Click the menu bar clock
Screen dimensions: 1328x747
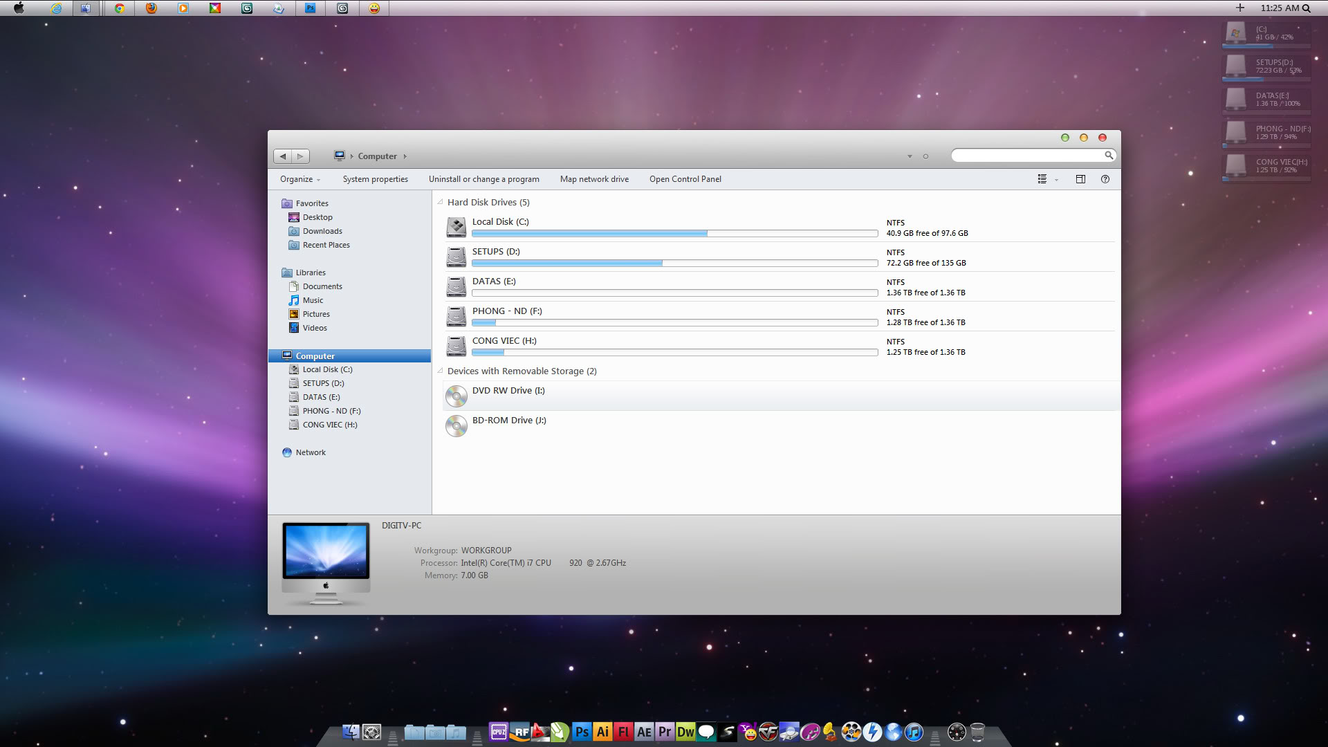tap(1280, 8)
